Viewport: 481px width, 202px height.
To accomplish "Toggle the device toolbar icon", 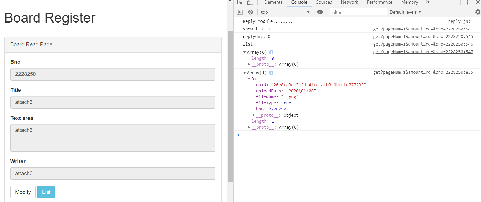I will pyautogui.click(x=250, y=2).
